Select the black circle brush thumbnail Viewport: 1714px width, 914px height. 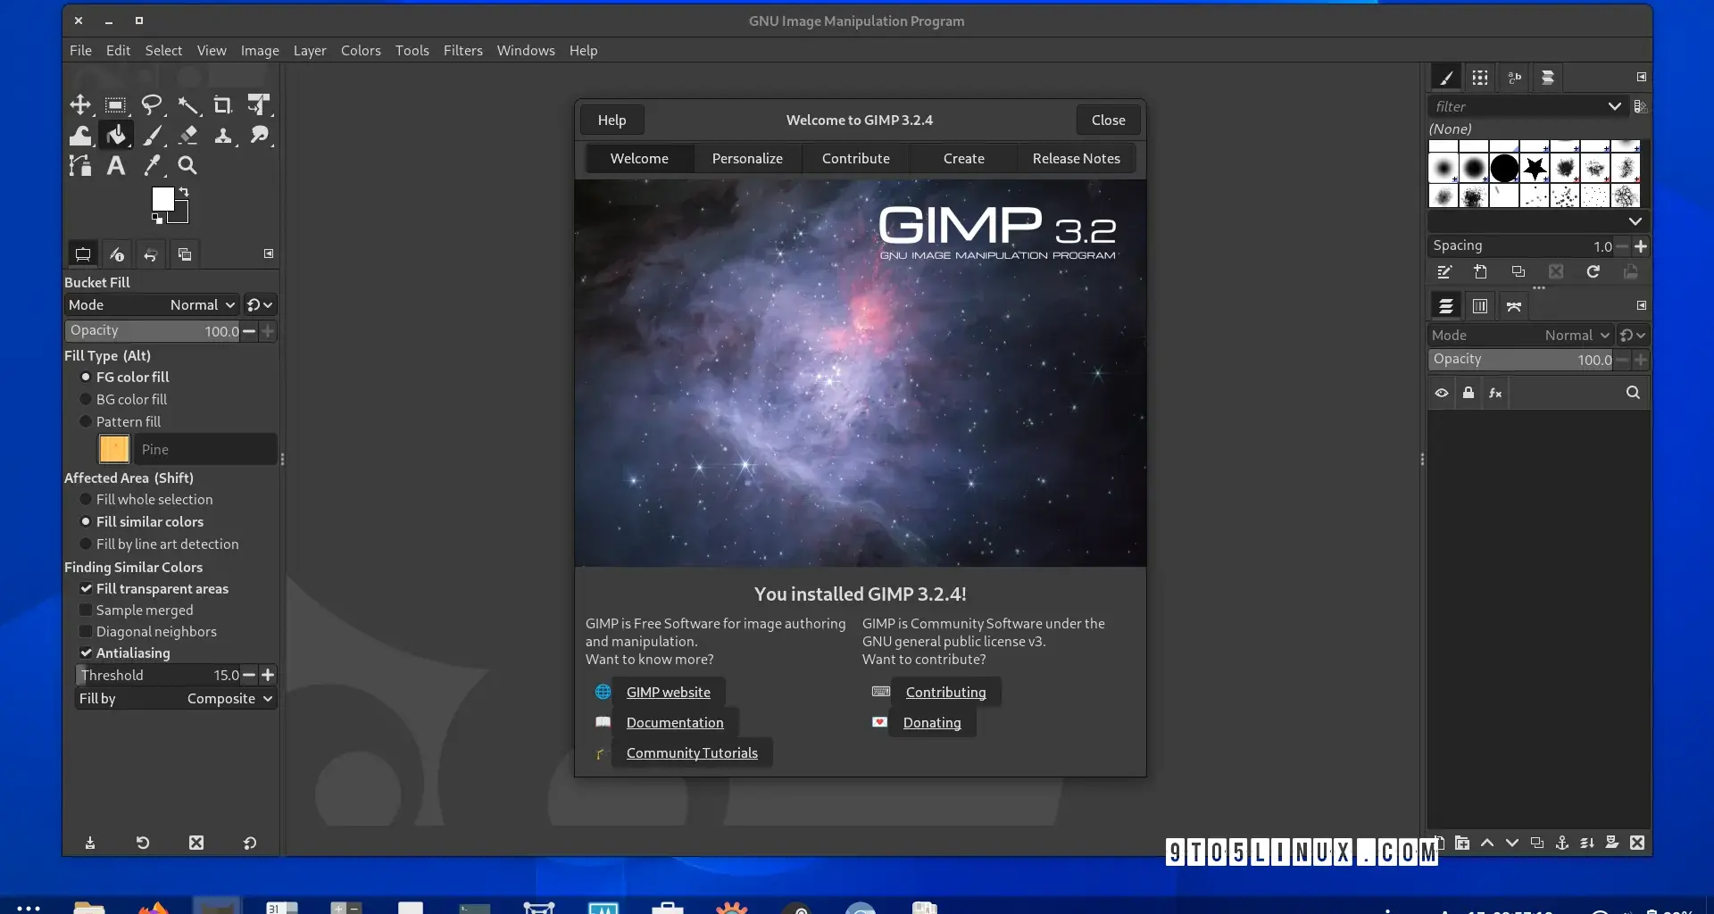(1504, 168)
